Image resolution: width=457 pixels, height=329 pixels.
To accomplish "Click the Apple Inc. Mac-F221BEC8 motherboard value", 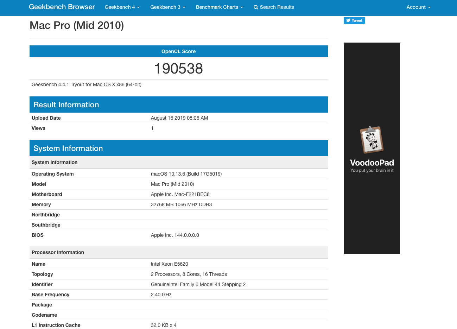I will tap(180, 194).
